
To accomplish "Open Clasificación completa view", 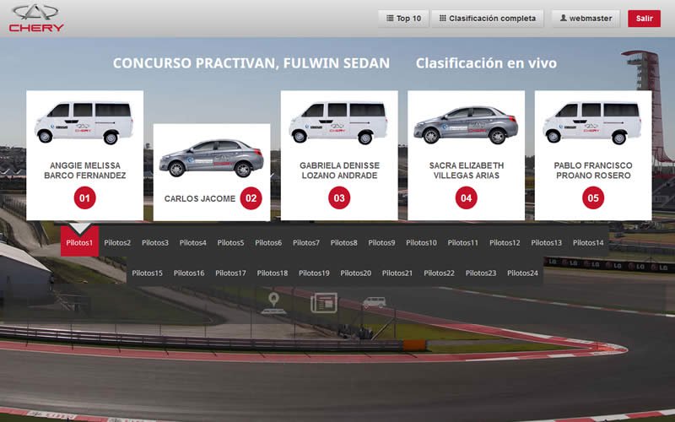I will tap(487, 19).
